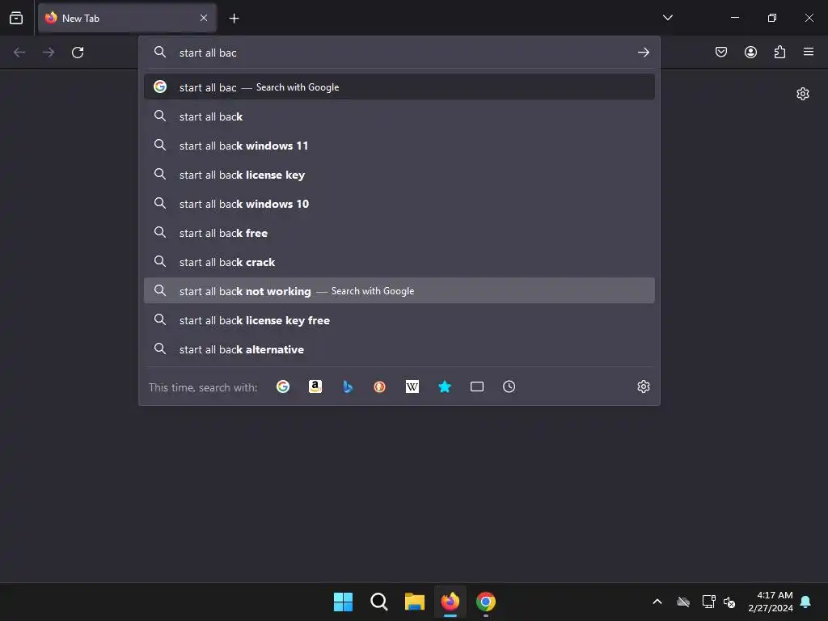Search open tabs with the tab icon
828x621 pixels.
tap(477, 387)
